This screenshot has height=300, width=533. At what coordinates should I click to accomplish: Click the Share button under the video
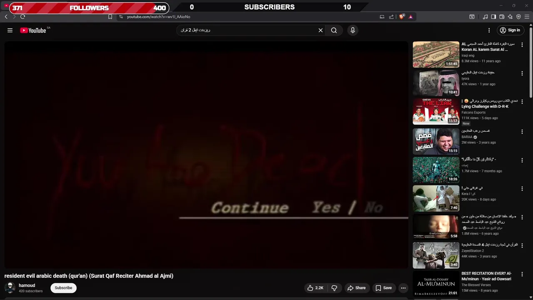click(356, 288)
